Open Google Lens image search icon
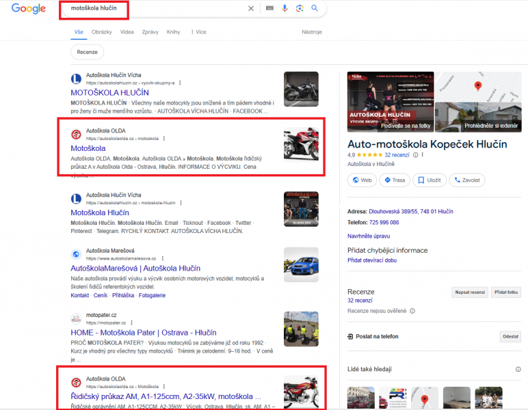Image resolution: width=528 pixels, height=410 pixels. point(300,8)
